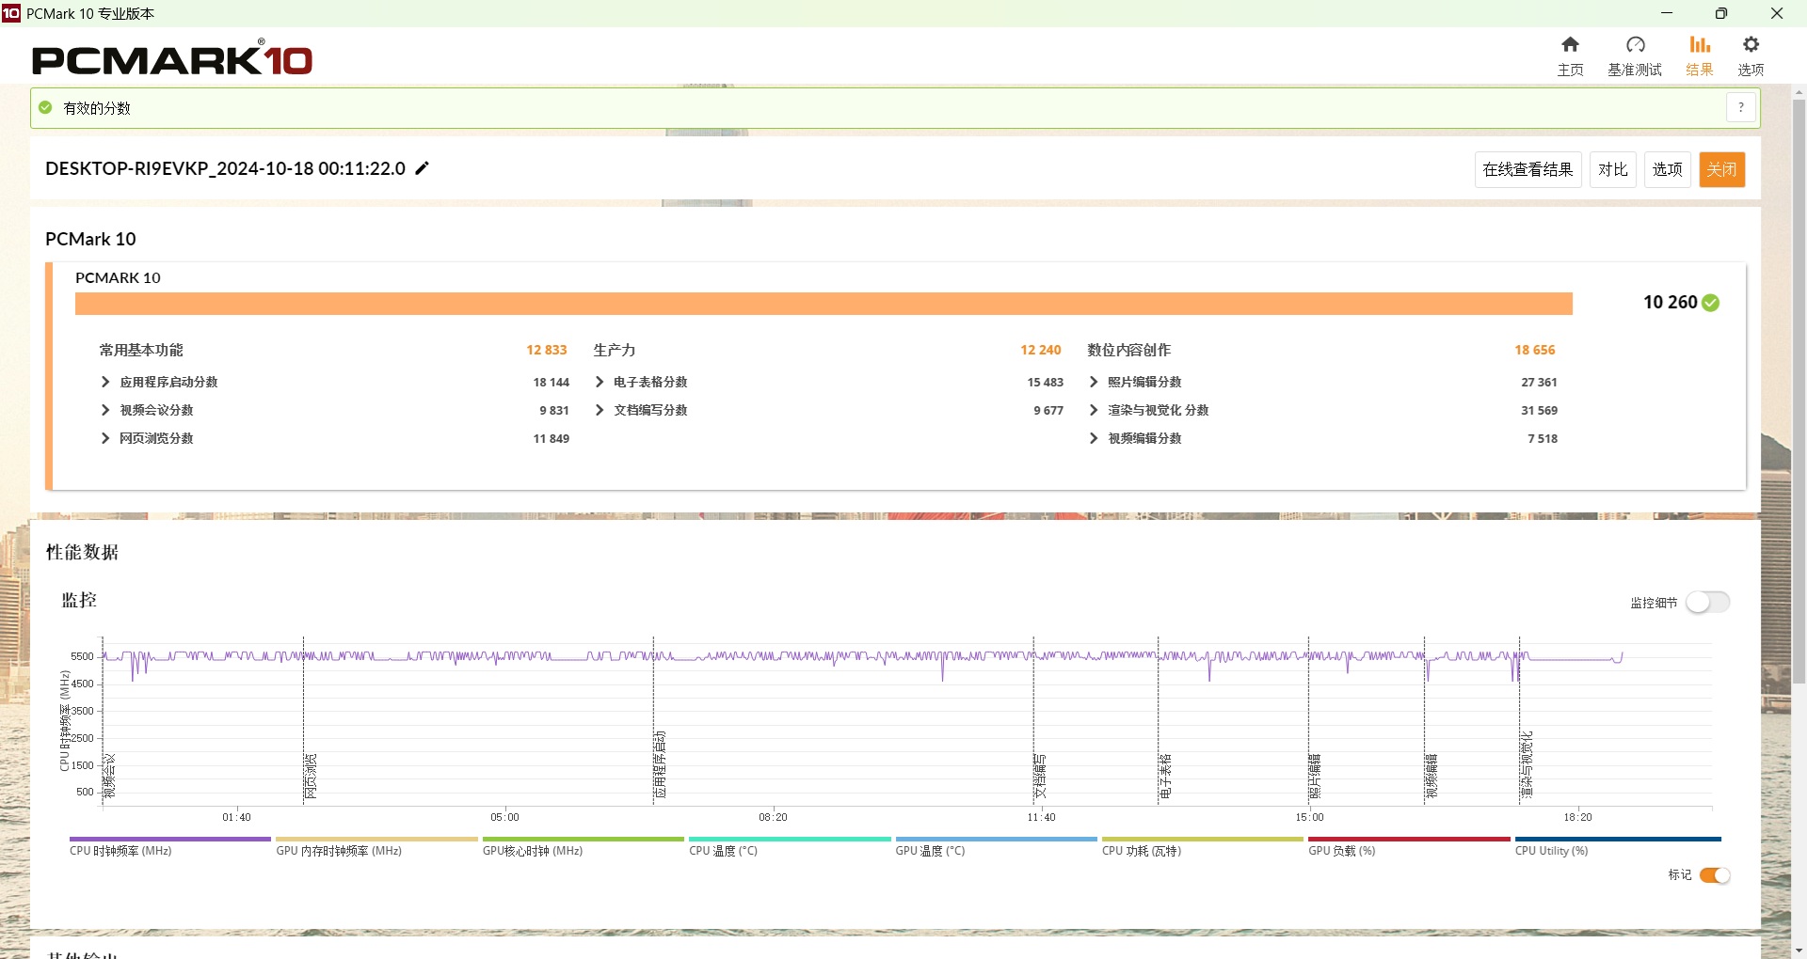This screenshot has width=1807, height=959.
Task: Click the green 有效的分数 check icon
Action: [x=45, y=107]
